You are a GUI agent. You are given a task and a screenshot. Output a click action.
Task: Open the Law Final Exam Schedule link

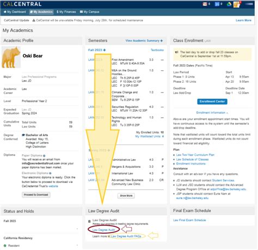pyautogui.click(x=189, y=220)
